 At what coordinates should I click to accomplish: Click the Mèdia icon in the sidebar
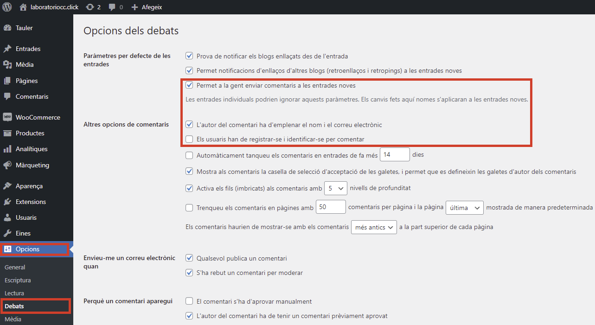coord(7,64)
